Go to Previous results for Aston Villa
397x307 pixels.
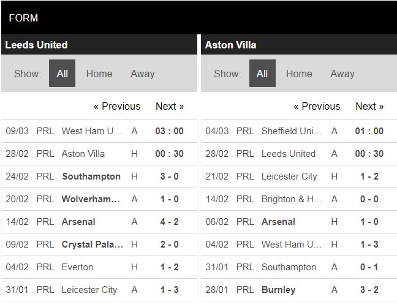(316, 106)
